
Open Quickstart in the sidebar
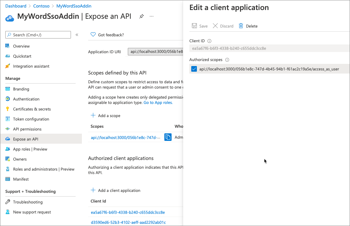pyautogui.click(x=22, y=56)
